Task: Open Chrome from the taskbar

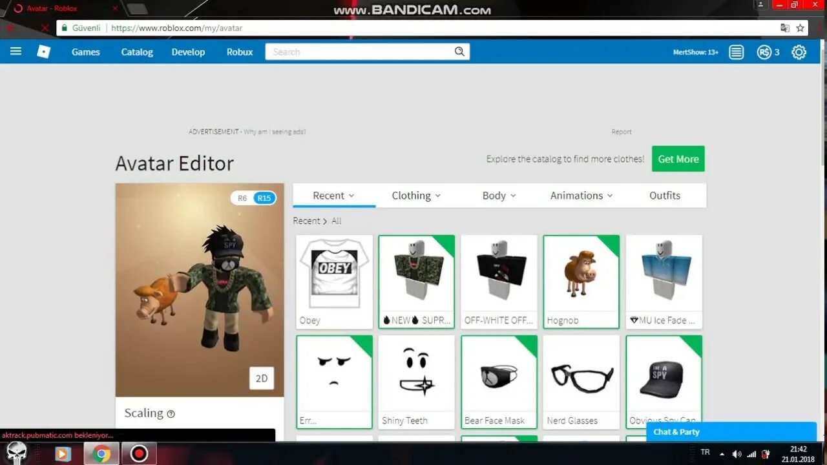Action: (101, 454)
